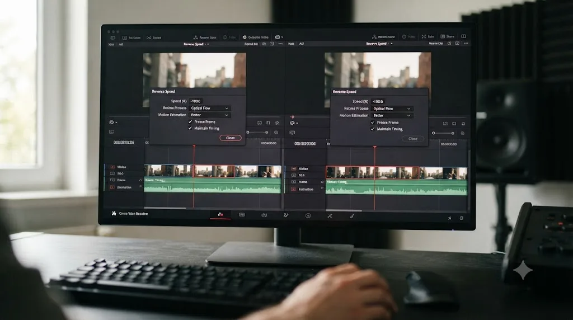Toggle eye icon on left timeline Extraction track
Screen dimensions: 573x320
(140, 187)
